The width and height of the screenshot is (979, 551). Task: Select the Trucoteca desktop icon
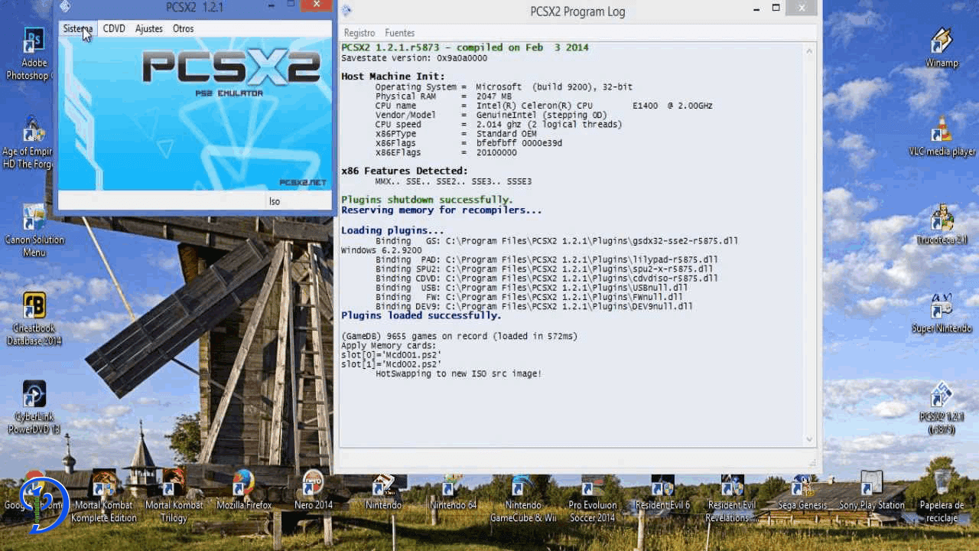pos(942,224)
